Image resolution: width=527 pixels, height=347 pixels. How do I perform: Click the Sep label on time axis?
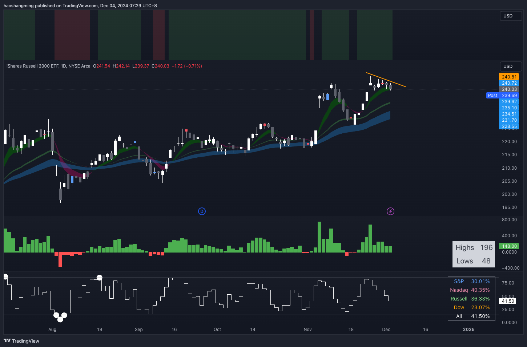pos(139,330)
